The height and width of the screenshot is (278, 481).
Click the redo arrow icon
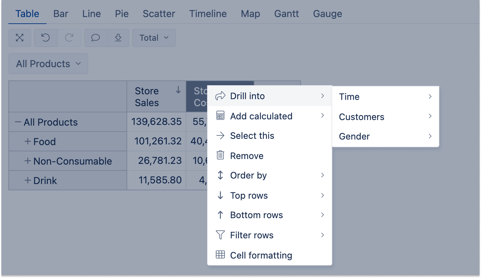click(69, 38)
